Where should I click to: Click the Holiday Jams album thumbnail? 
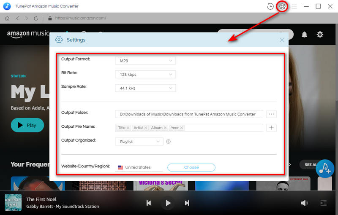click(13, 202)
